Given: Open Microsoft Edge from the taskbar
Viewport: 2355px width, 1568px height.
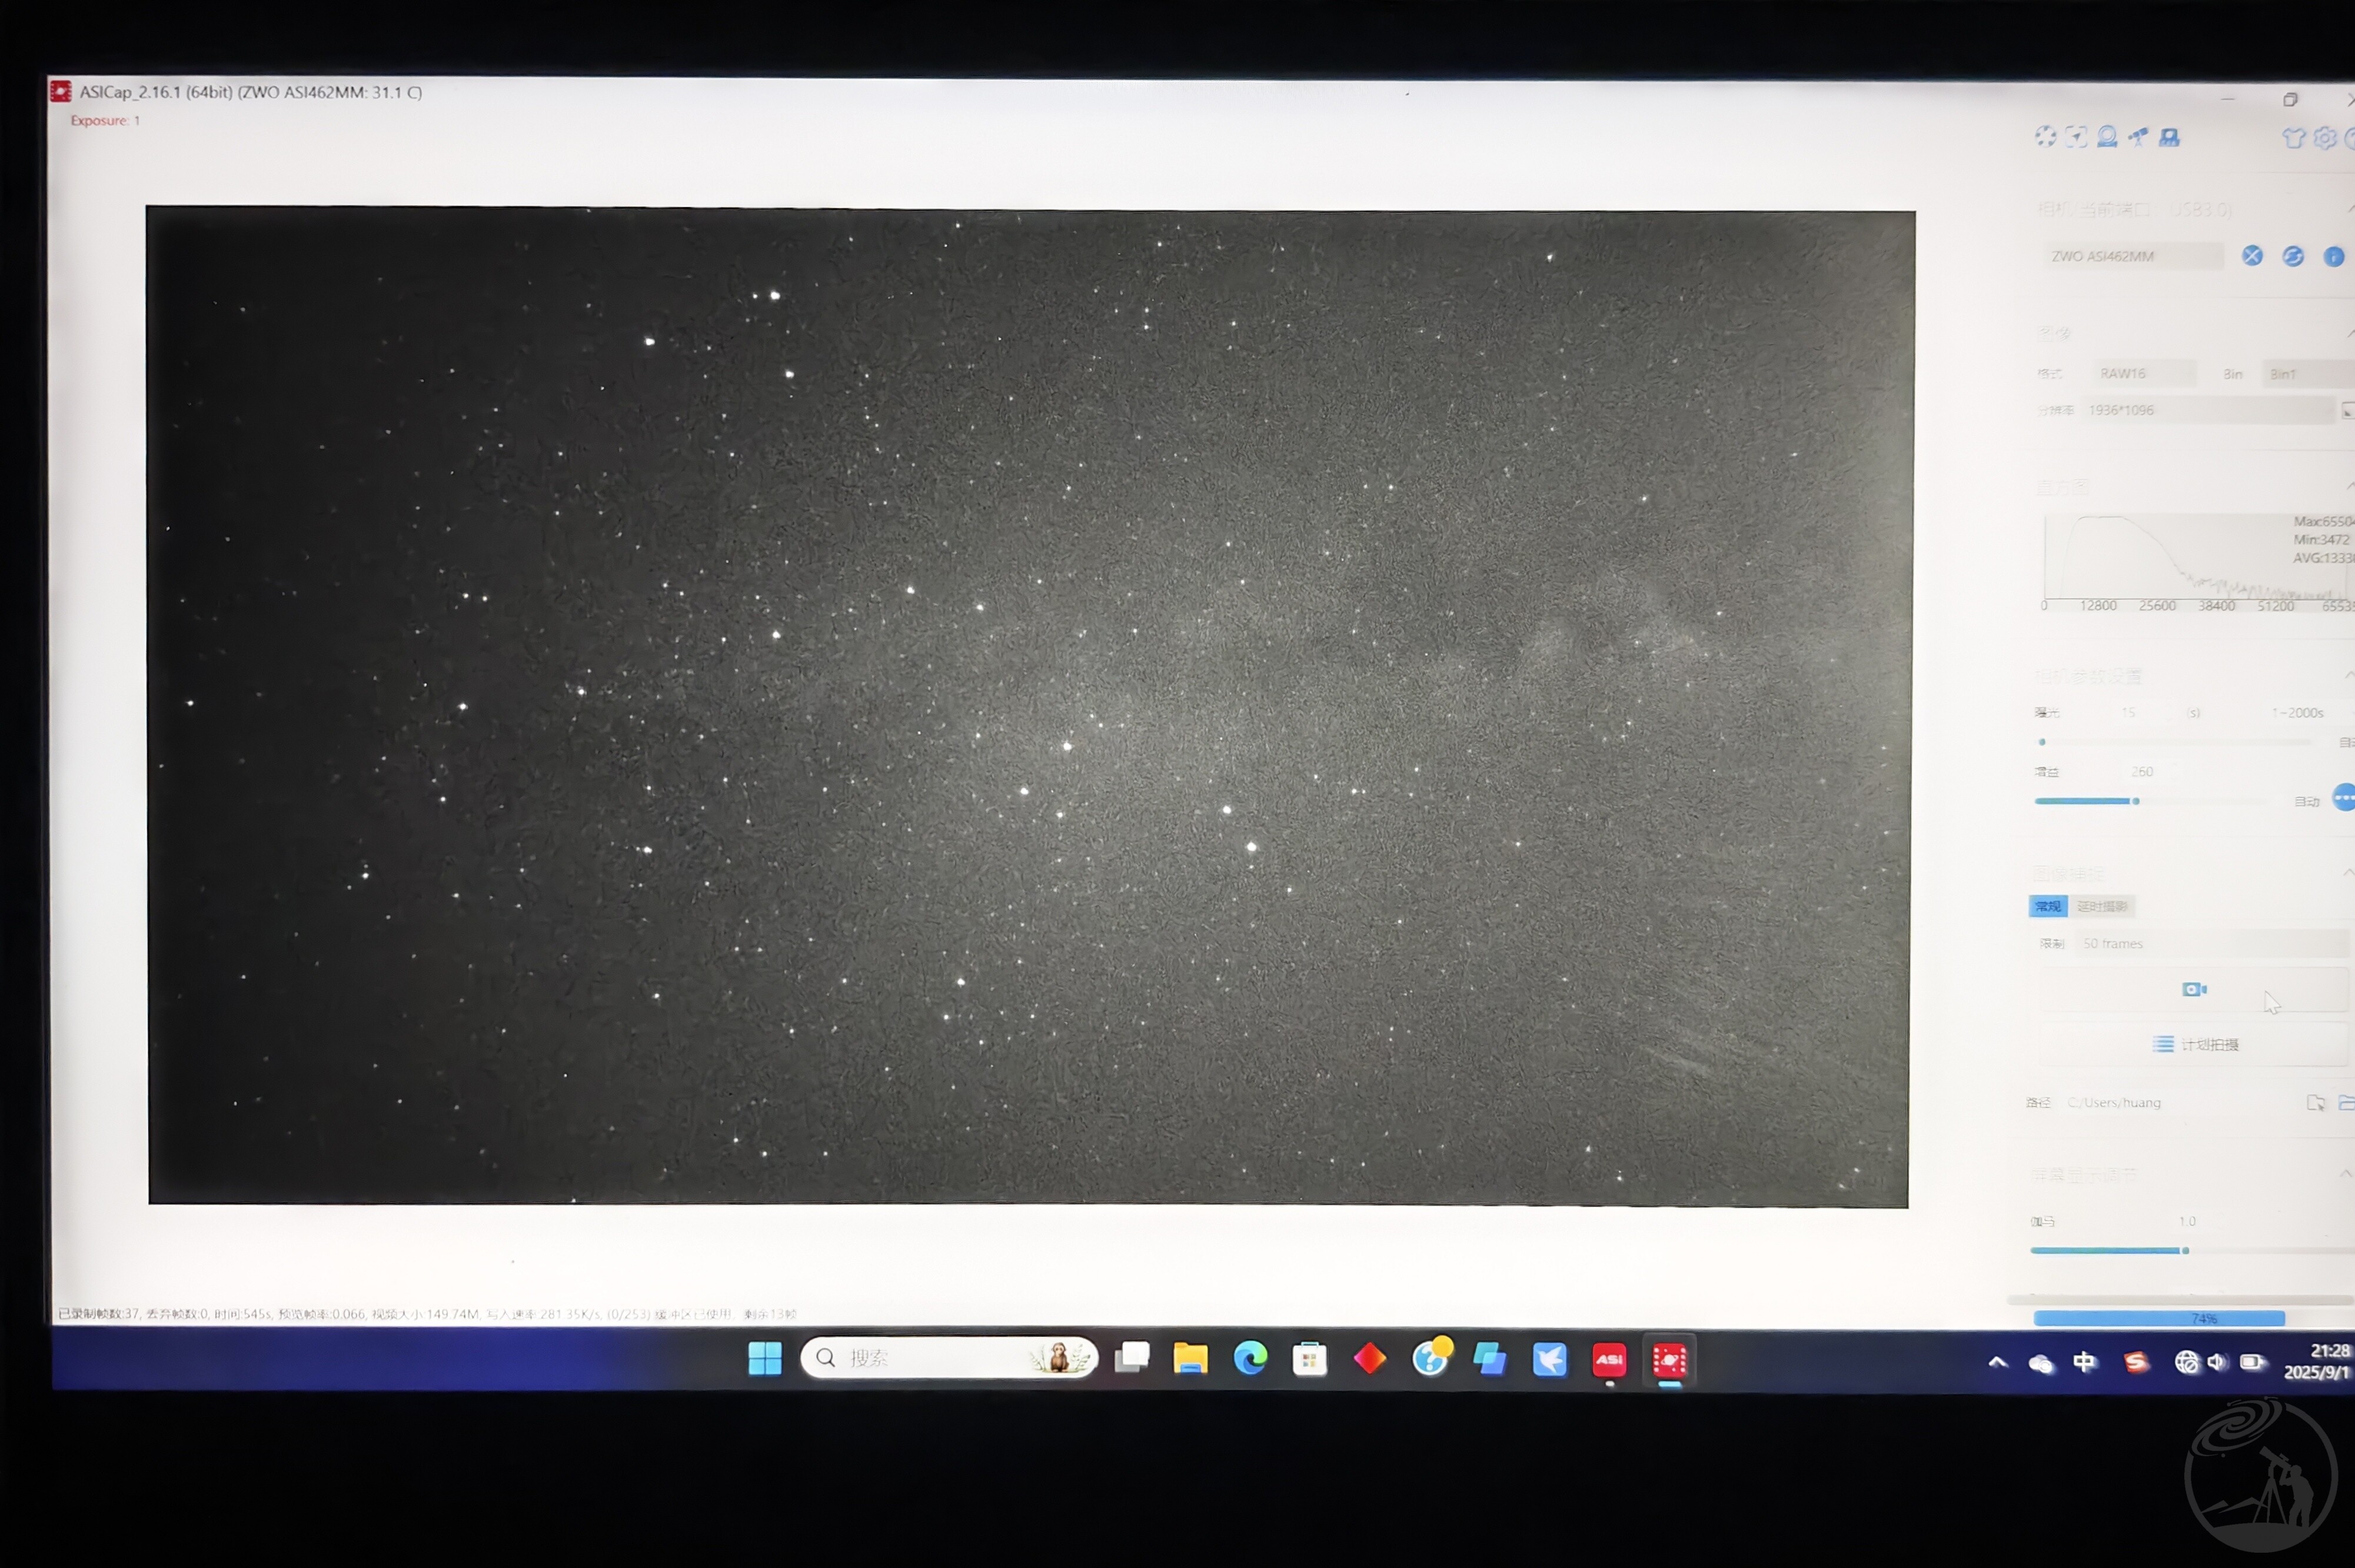Looking at the screenshot, I should [x=1249, y=1358].
